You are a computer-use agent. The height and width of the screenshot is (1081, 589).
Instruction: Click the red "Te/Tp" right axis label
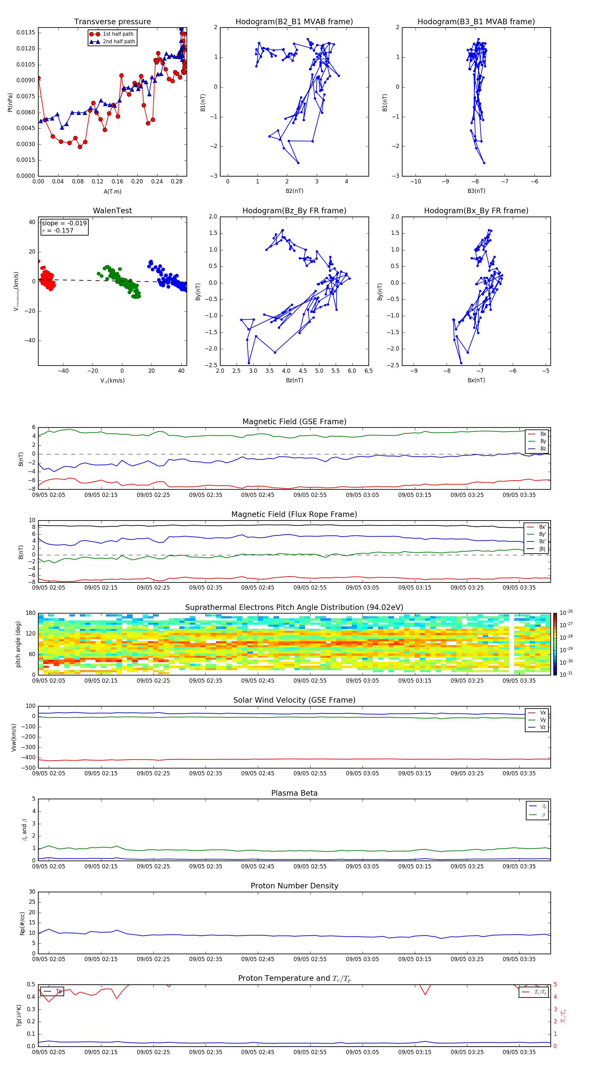click(563, 1015)
